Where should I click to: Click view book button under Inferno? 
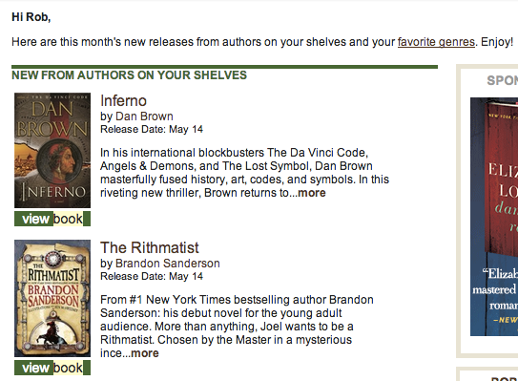click(x=52, y=219)
